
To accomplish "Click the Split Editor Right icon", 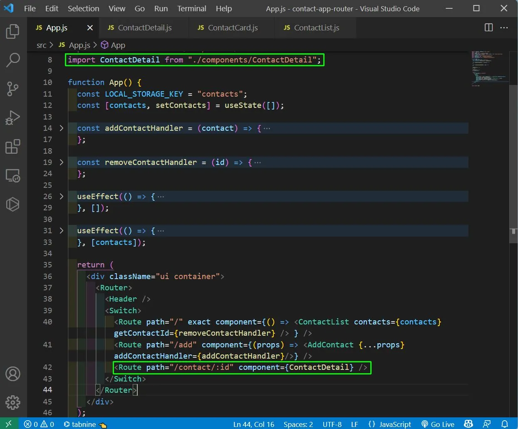I will point(489,27).
